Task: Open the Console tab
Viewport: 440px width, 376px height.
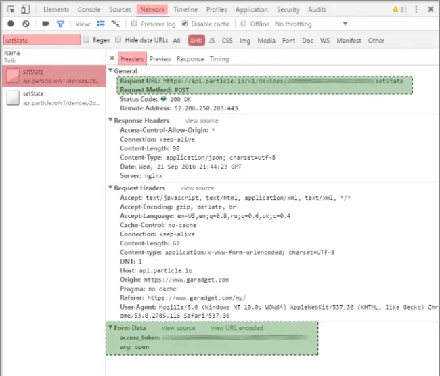Action: point(89,9)
